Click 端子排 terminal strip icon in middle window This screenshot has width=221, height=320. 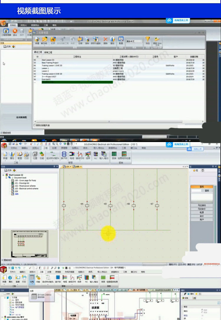(64, 156)
